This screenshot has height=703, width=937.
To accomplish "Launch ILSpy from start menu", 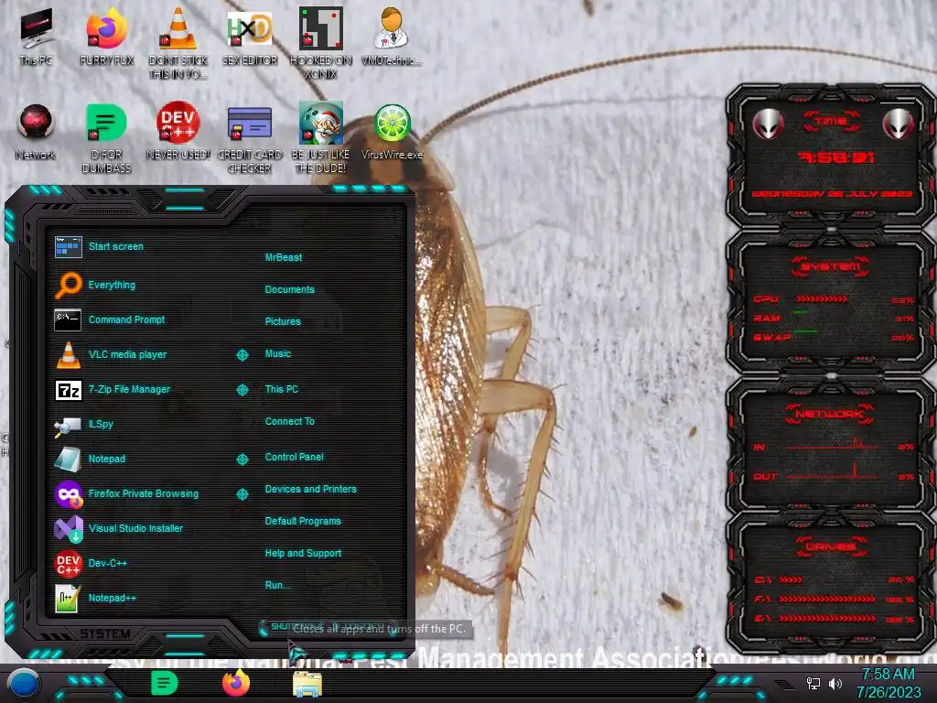I will pyautogui.click(x=99, y=424).
